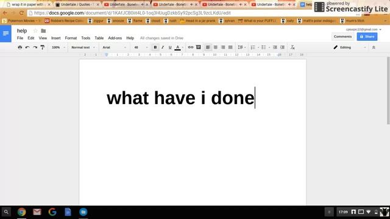Screen dimensions: 390x219
Task: Open the Arial font dropdown
Action: (x=115, y=47)
